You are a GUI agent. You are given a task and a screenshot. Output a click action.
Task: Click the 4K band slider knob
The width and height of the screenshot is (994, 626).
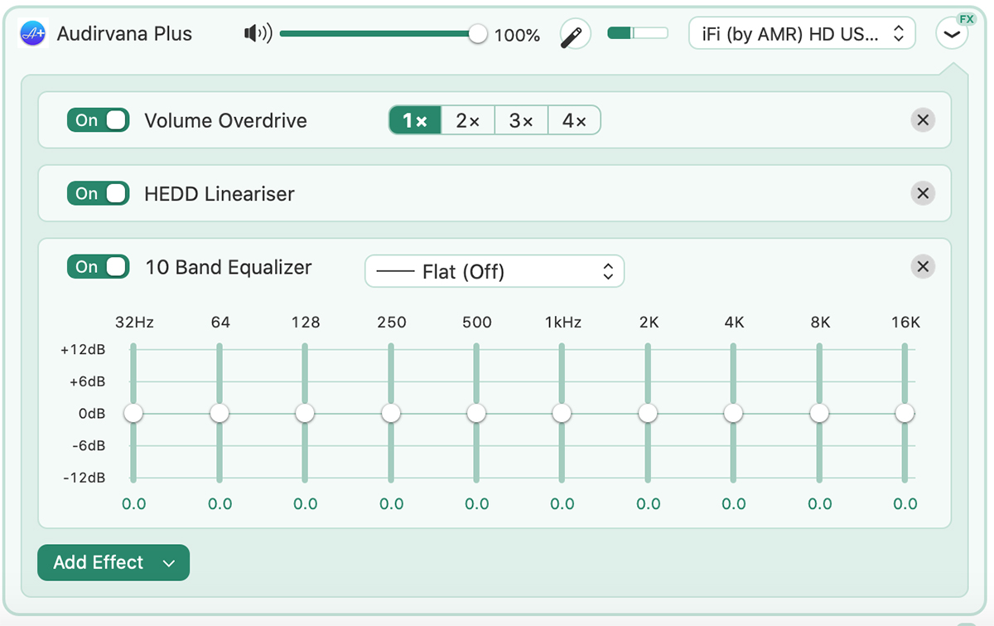coord(733,413)
